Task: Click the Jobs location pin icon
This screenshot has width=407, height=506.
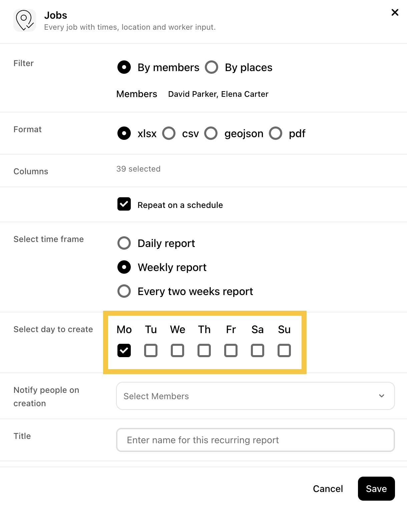Action: tap(25, 20)
